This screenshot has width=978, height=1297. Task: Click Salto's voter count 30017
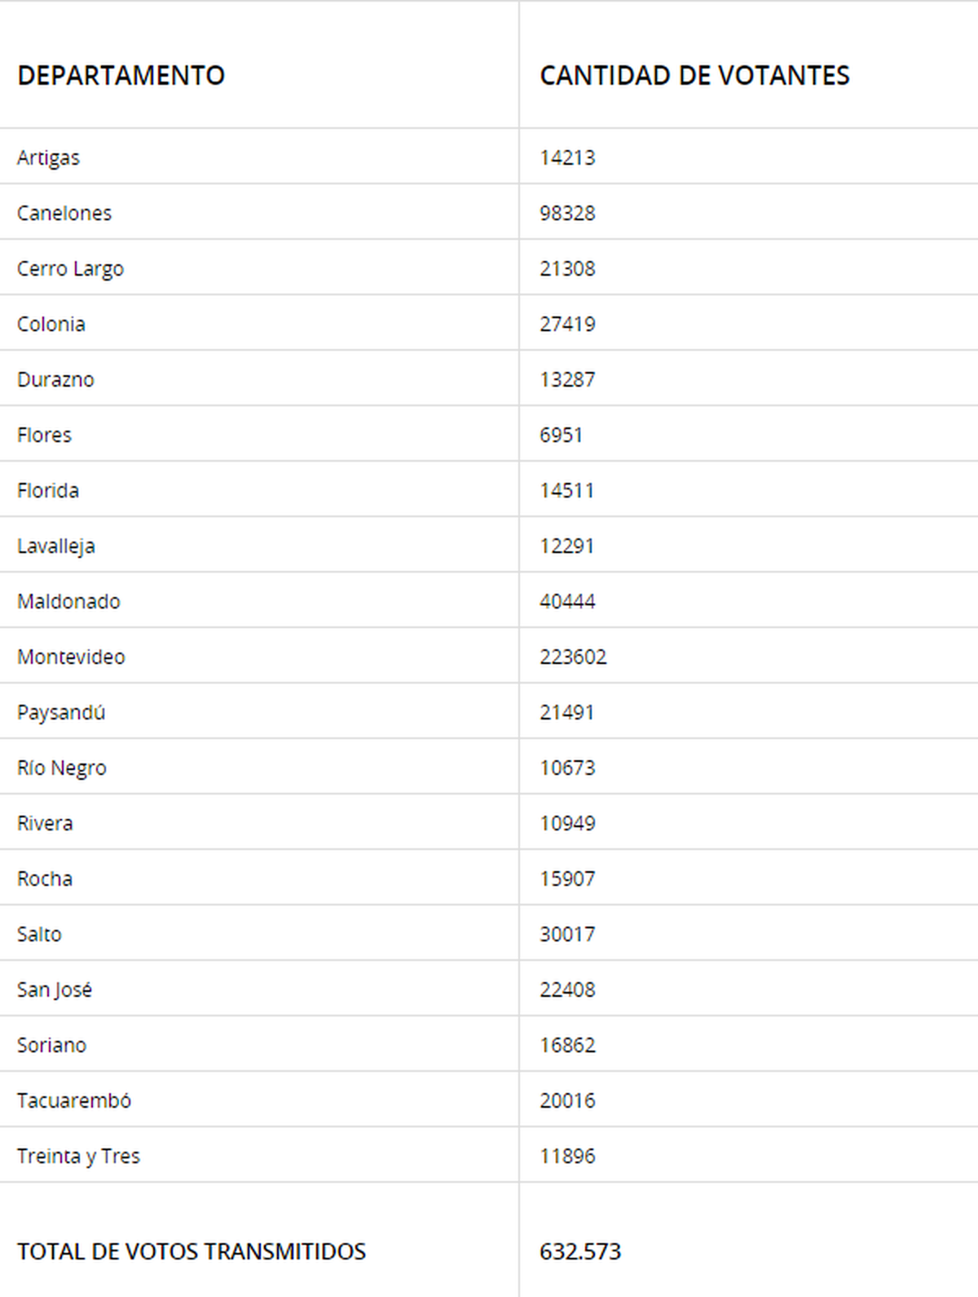pos(567,934)
